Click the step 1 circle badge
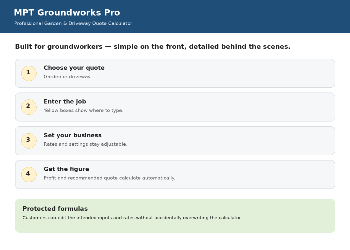 (29, 73)
